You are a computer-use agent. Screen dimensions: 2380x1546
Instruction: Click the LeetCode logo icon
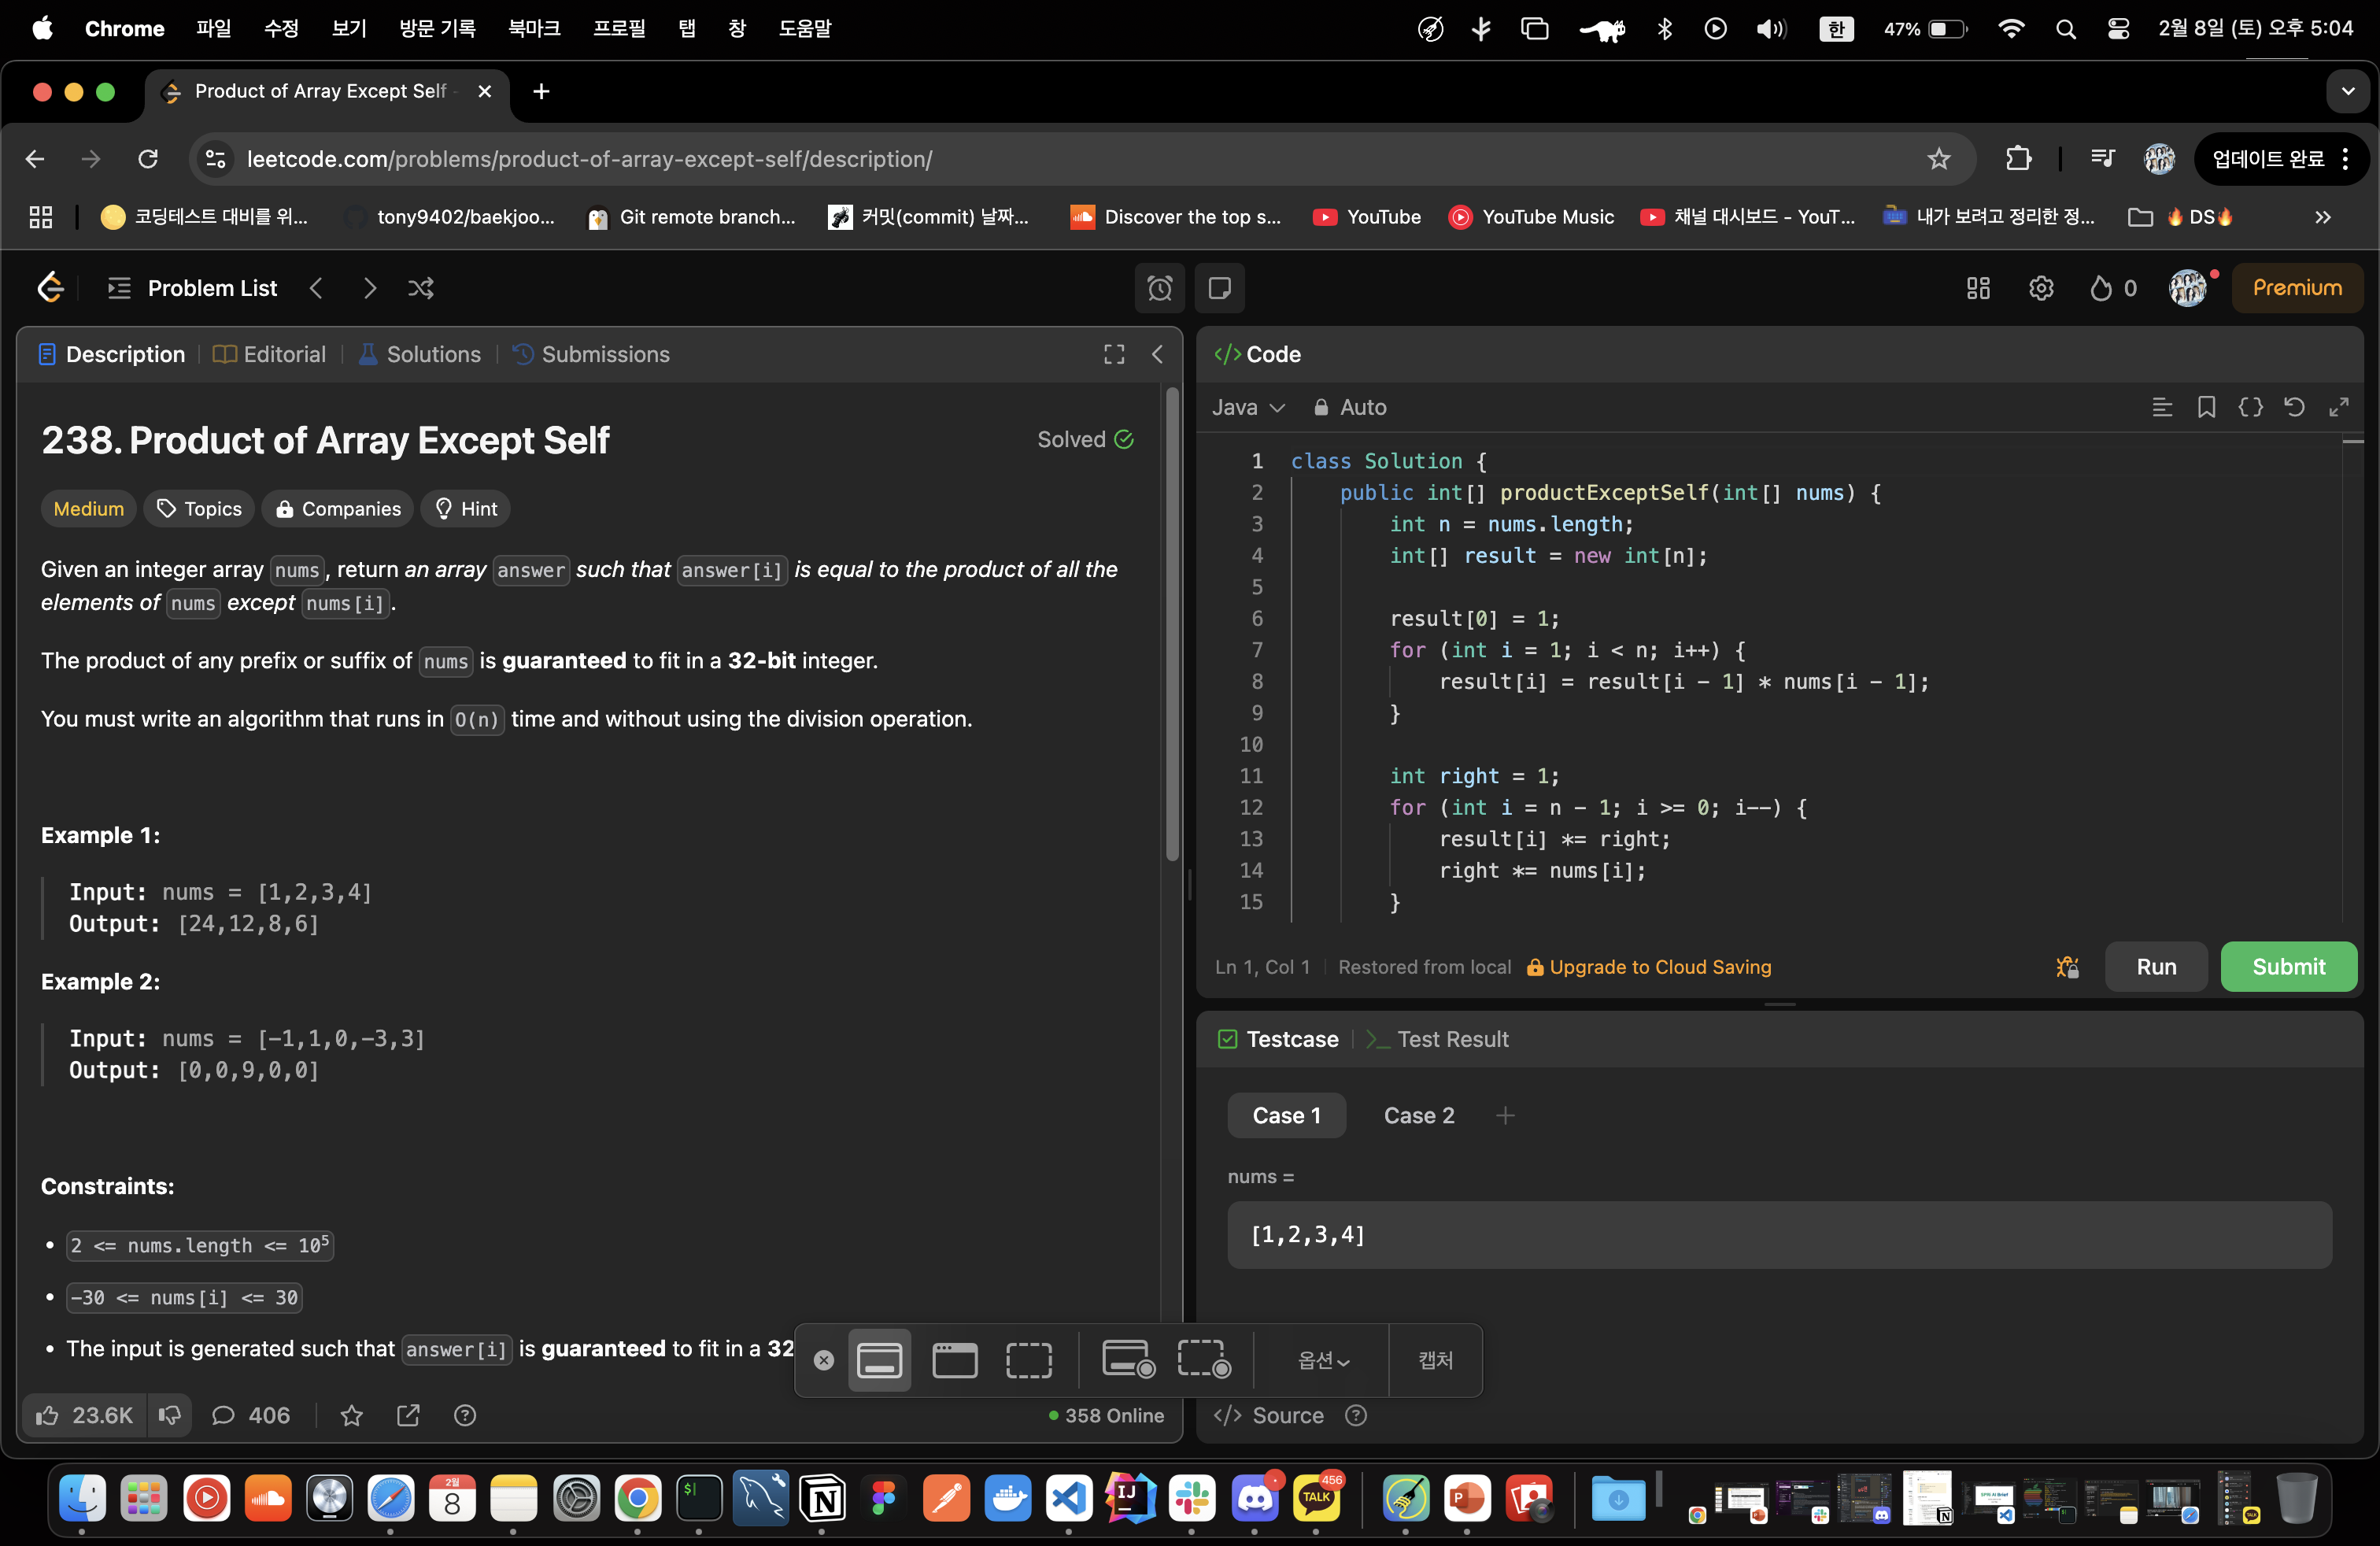50,288
